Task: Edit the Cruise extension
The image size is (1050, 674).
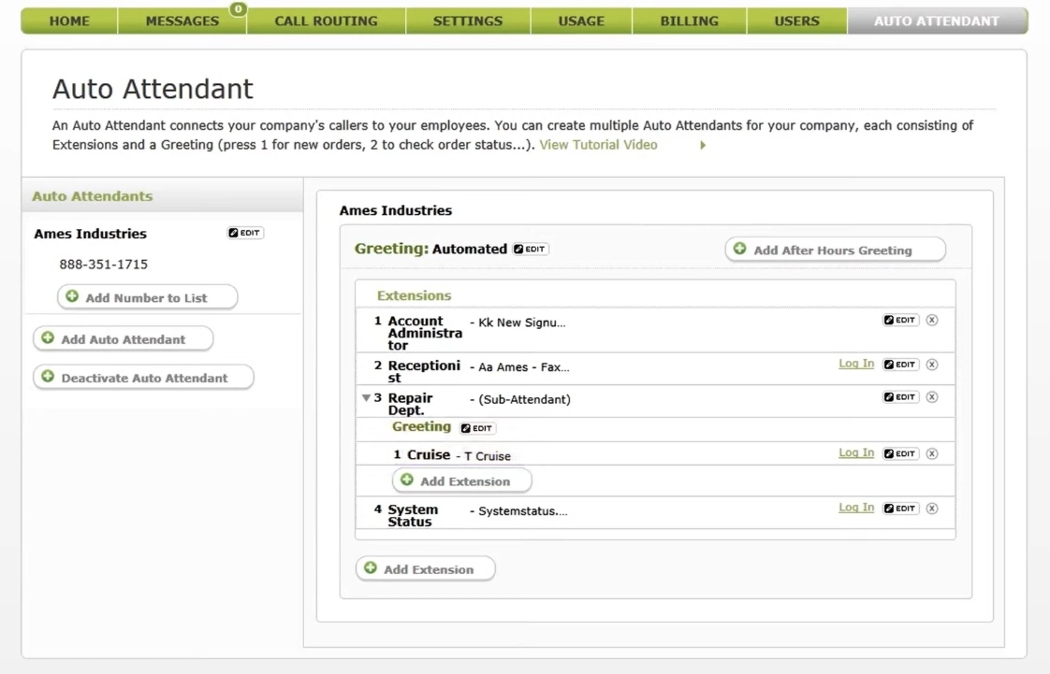Action: click(900, 453)
